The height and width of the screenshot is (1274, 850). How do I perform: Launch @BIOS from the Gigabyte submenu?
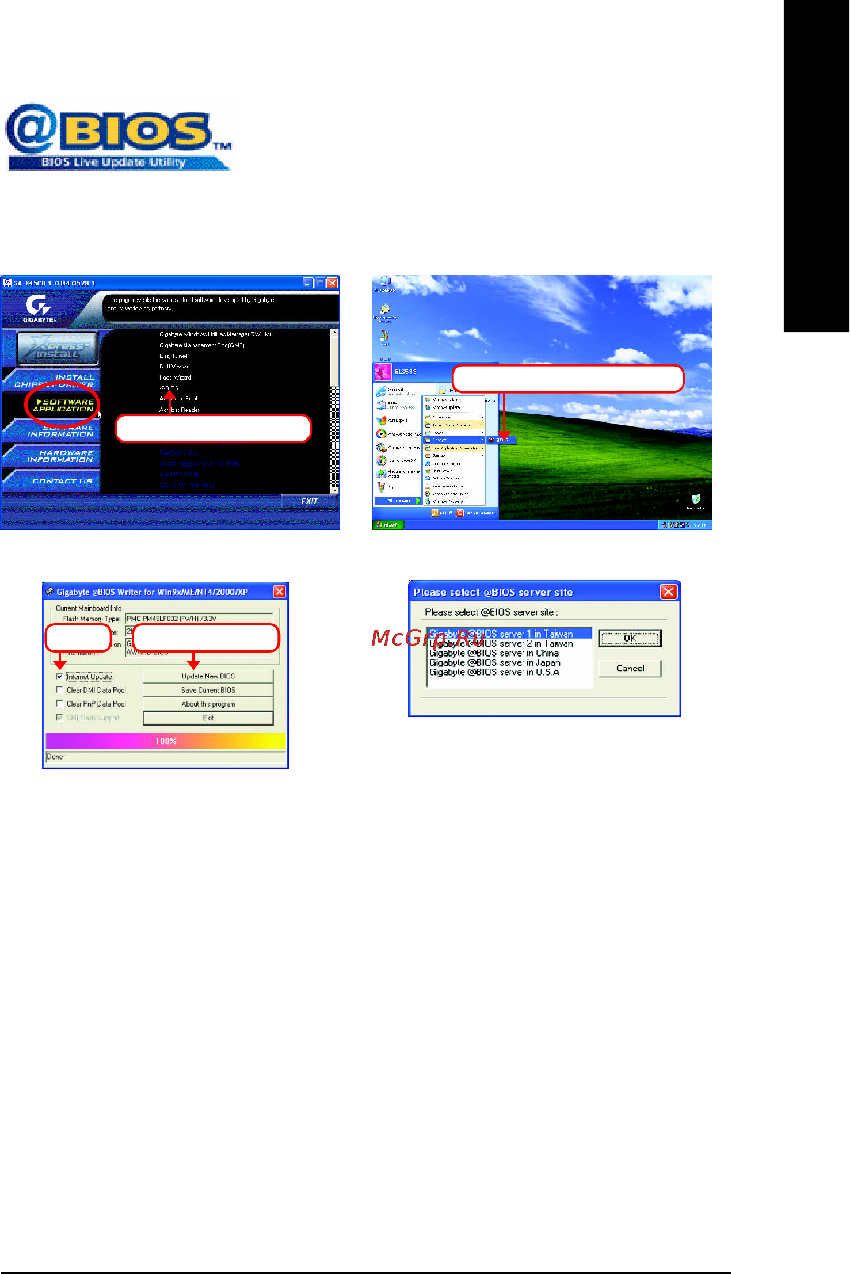coord(501,440)
